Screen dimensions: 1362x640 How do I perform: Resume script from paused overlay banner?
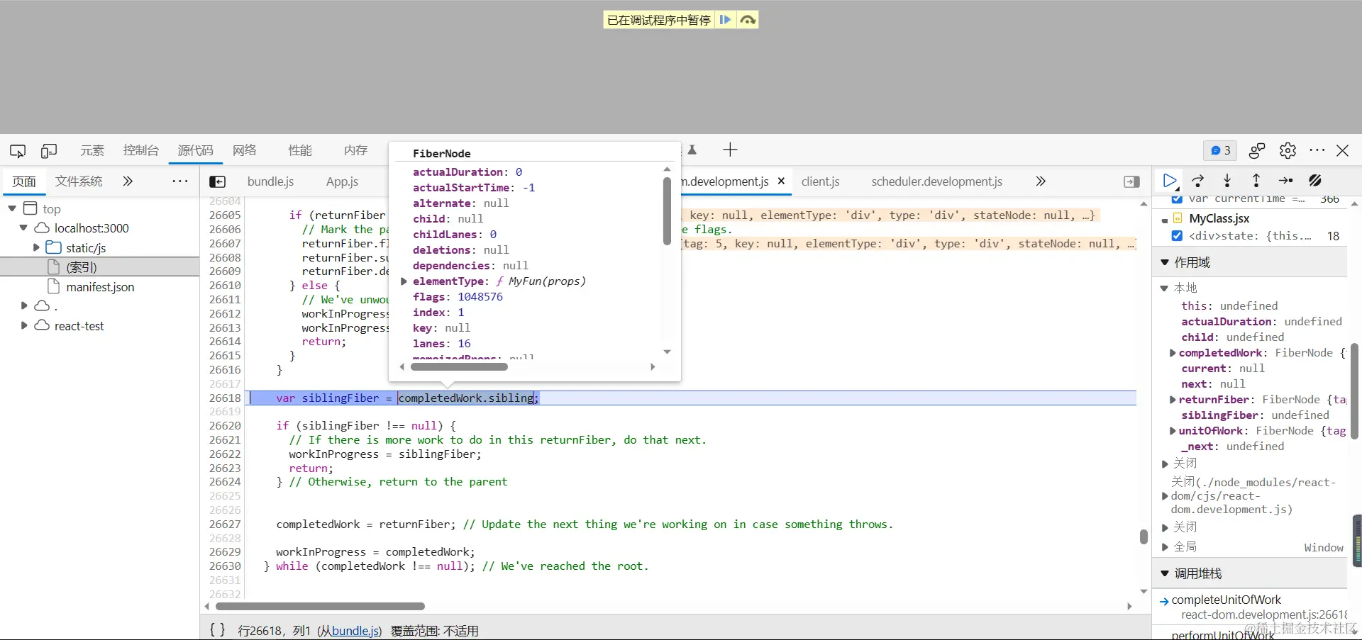(x=725, y=20)
